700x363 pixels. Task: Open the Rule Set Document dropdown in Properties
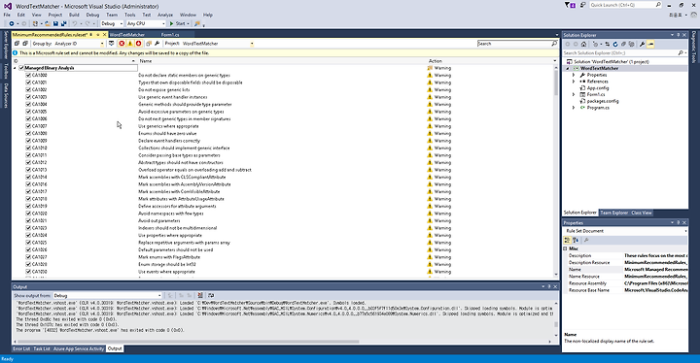click(625, 231)
